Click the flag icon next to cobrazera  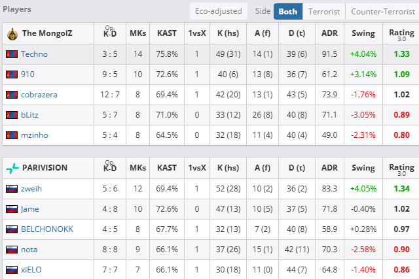11,95
